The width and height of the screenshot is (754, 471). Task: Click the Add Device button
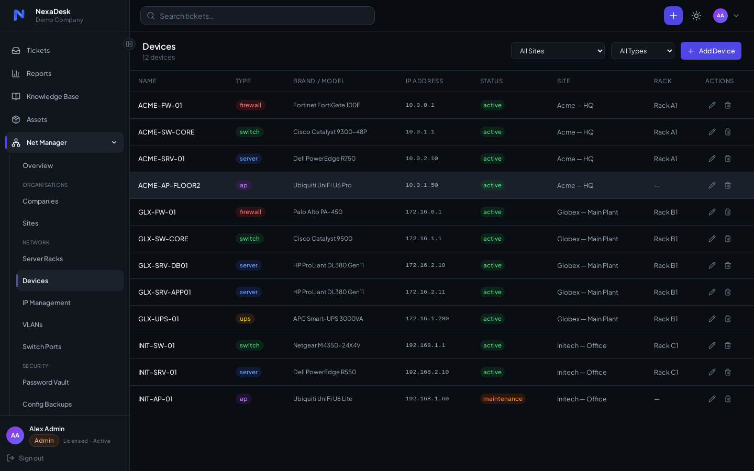coord(711,51)
